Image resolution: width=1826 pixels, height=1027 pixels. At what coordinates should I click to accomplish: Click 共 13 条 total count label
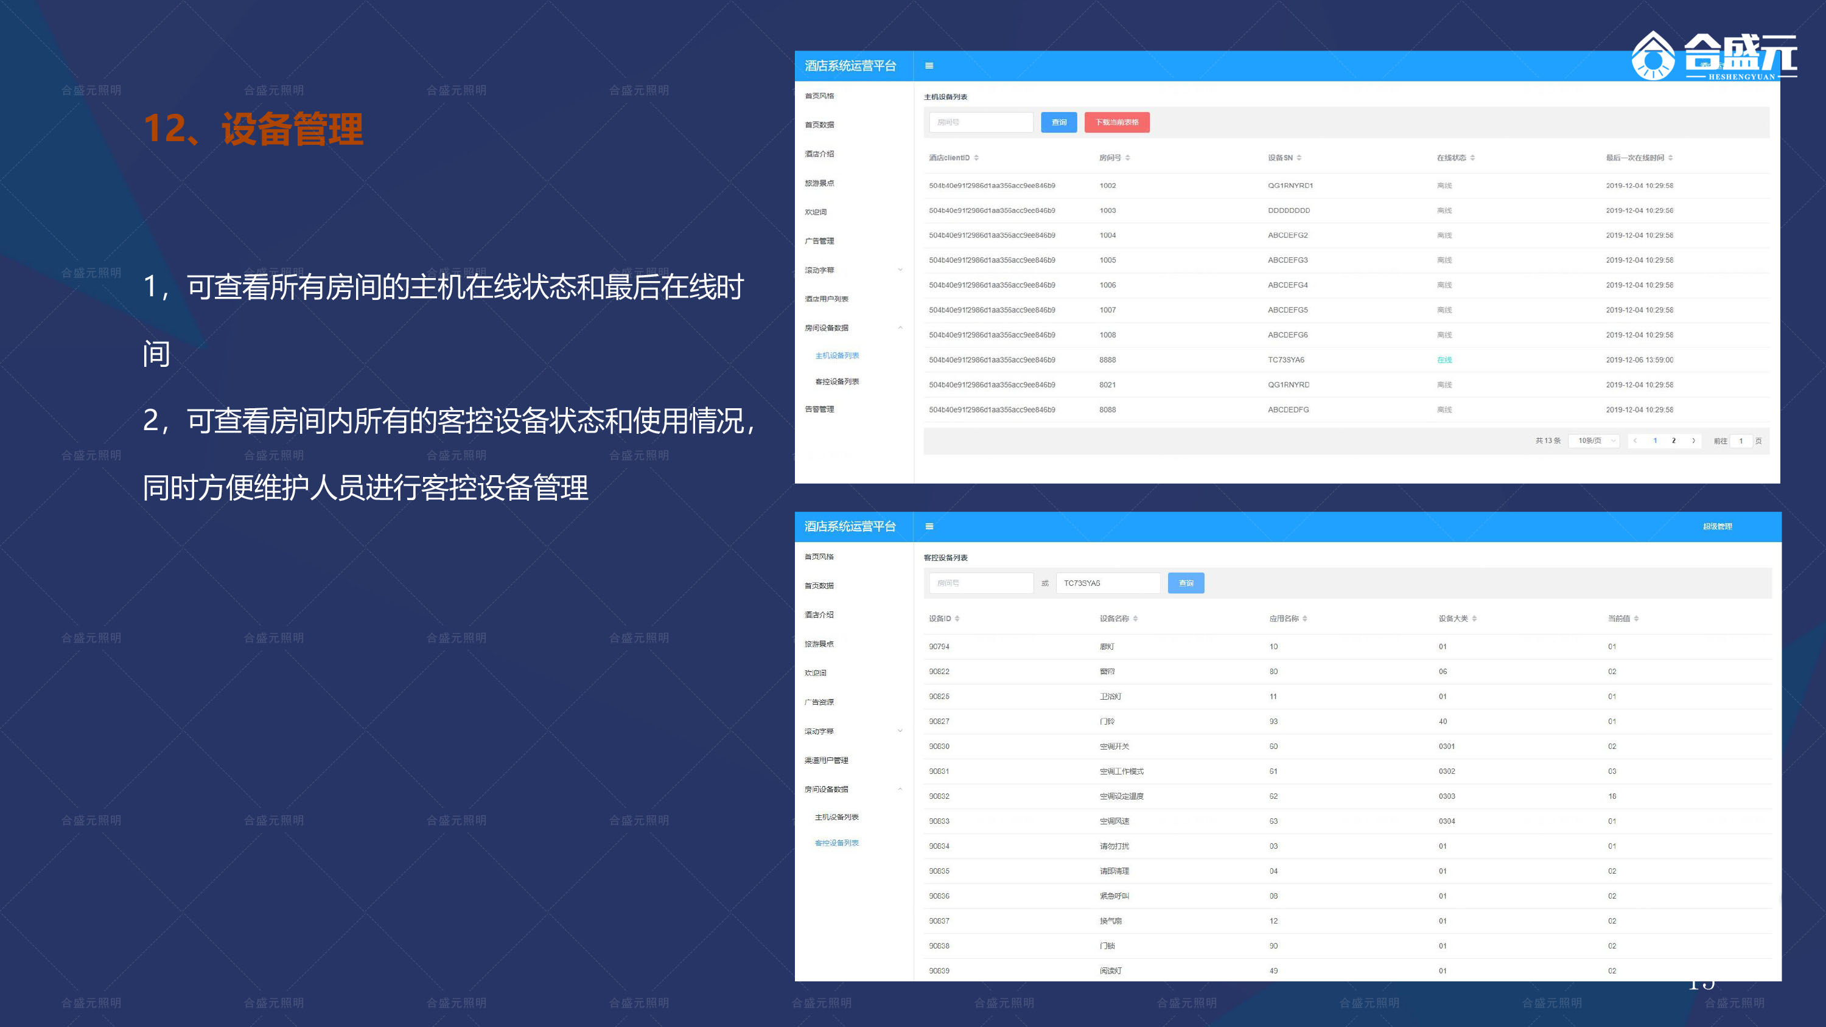[x=1548, y=441]
